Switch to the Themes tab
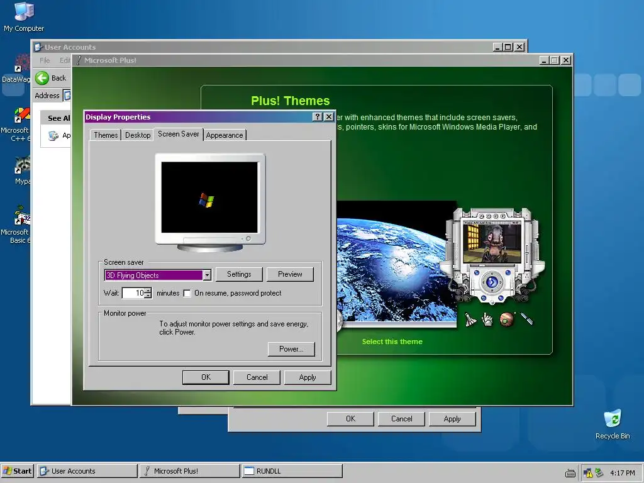Screen dimensions: 644x483 pos(106,135)
